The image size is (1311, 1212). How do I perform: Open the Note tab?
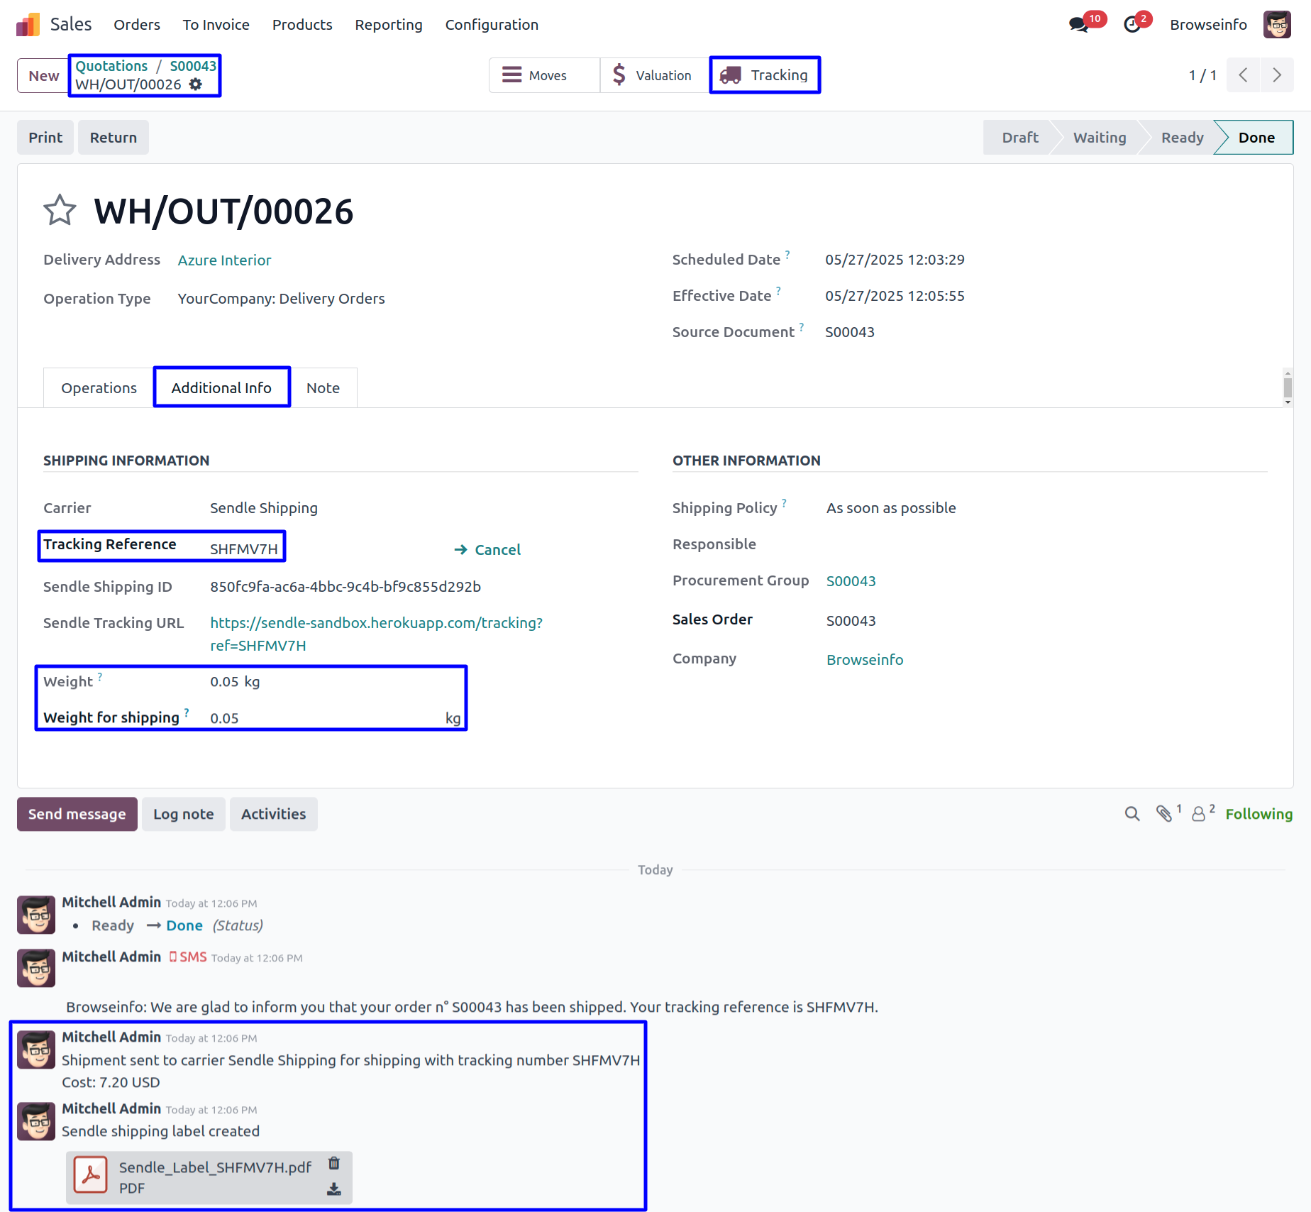pos(323,388)
